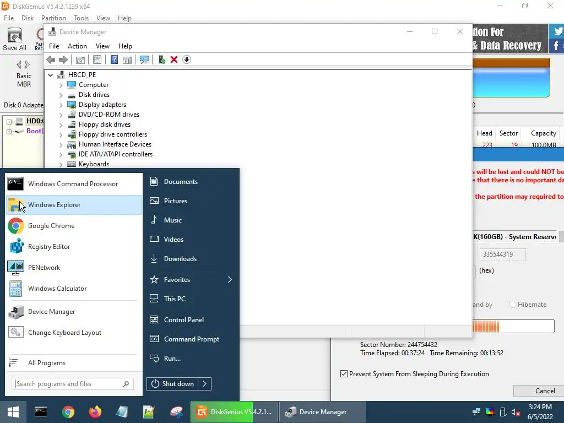Open Device Manager entry in Start menu

point(74,312)
